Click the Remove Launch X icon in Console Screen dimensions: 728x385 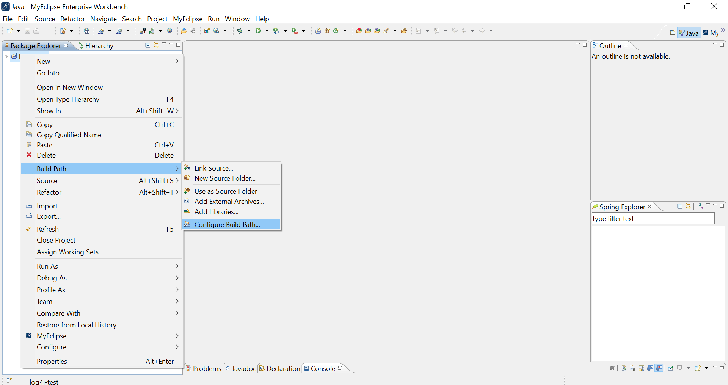tap(612, 368)
